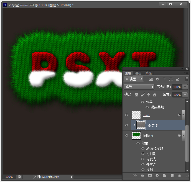Click layers panel scroll up arrow

187,101
